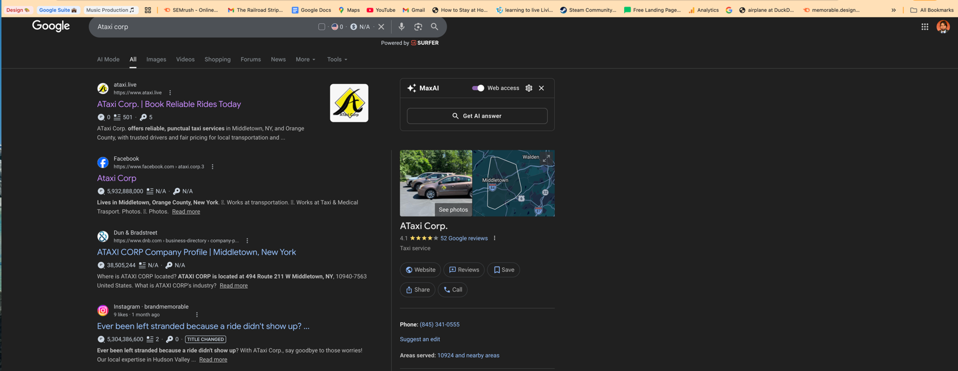Viewport: 958px width, 371px height.
Task: Open options menu for Instagram result
Action: [197, 314]
